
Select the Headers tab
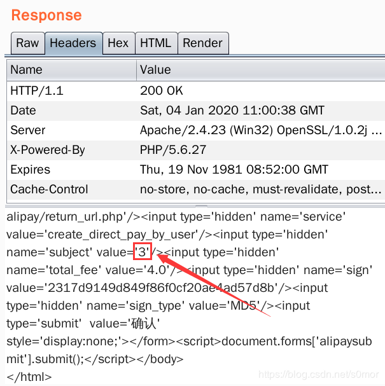coord(73,43)
